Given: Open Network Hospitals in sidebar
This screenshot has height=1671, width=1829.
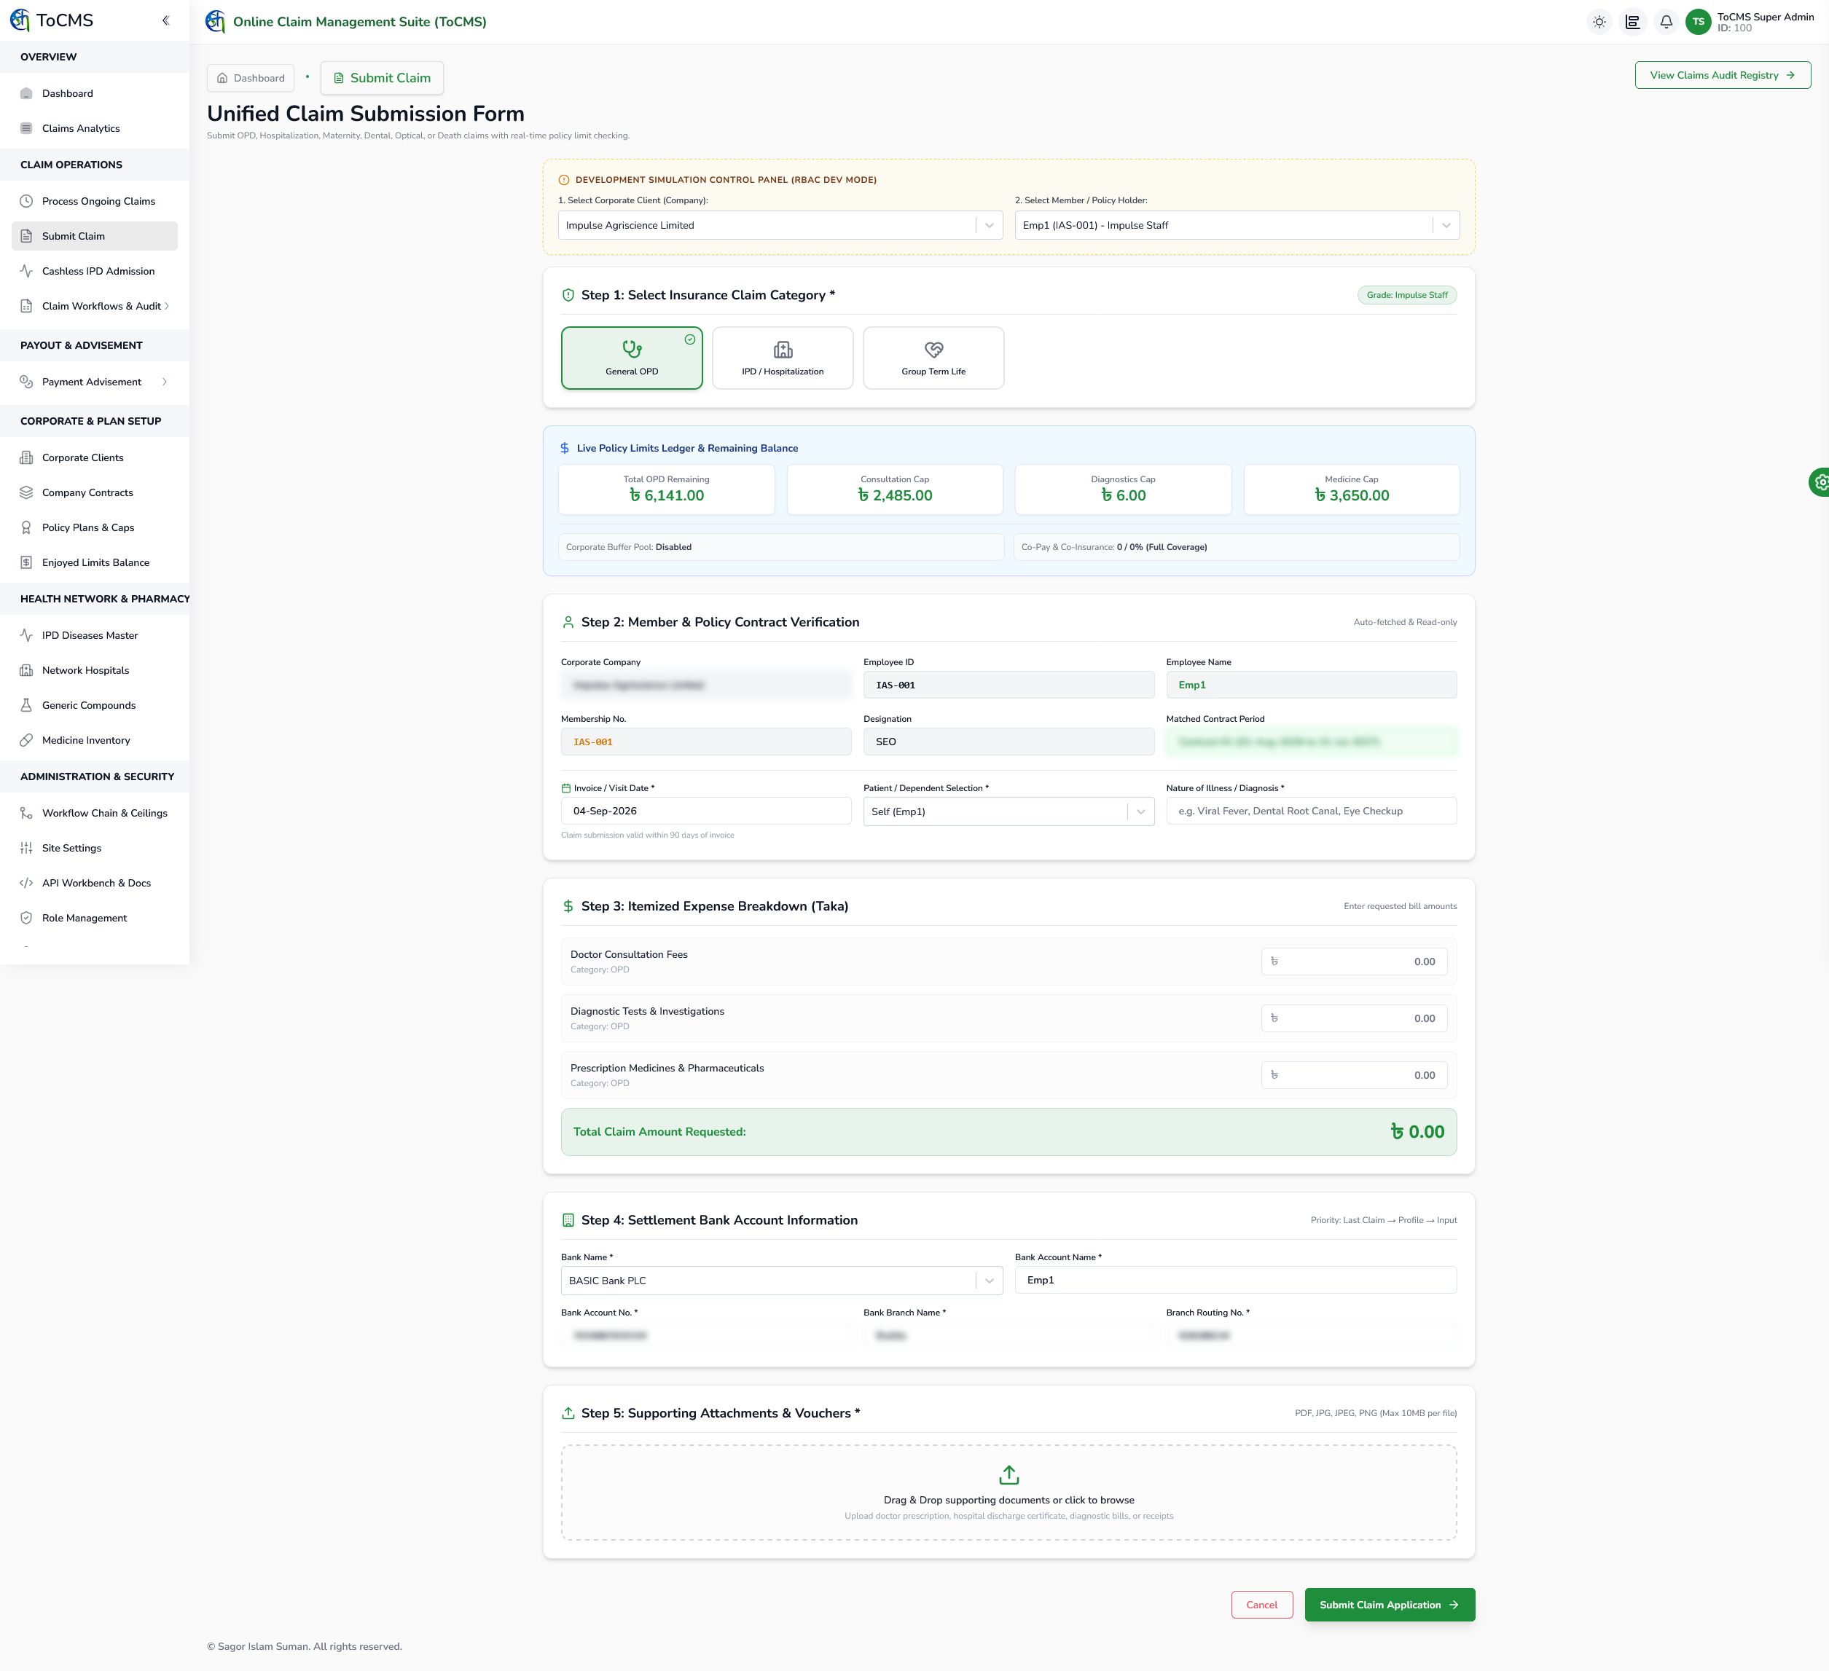Looking at the screenshot, I should tap(94, 670).
